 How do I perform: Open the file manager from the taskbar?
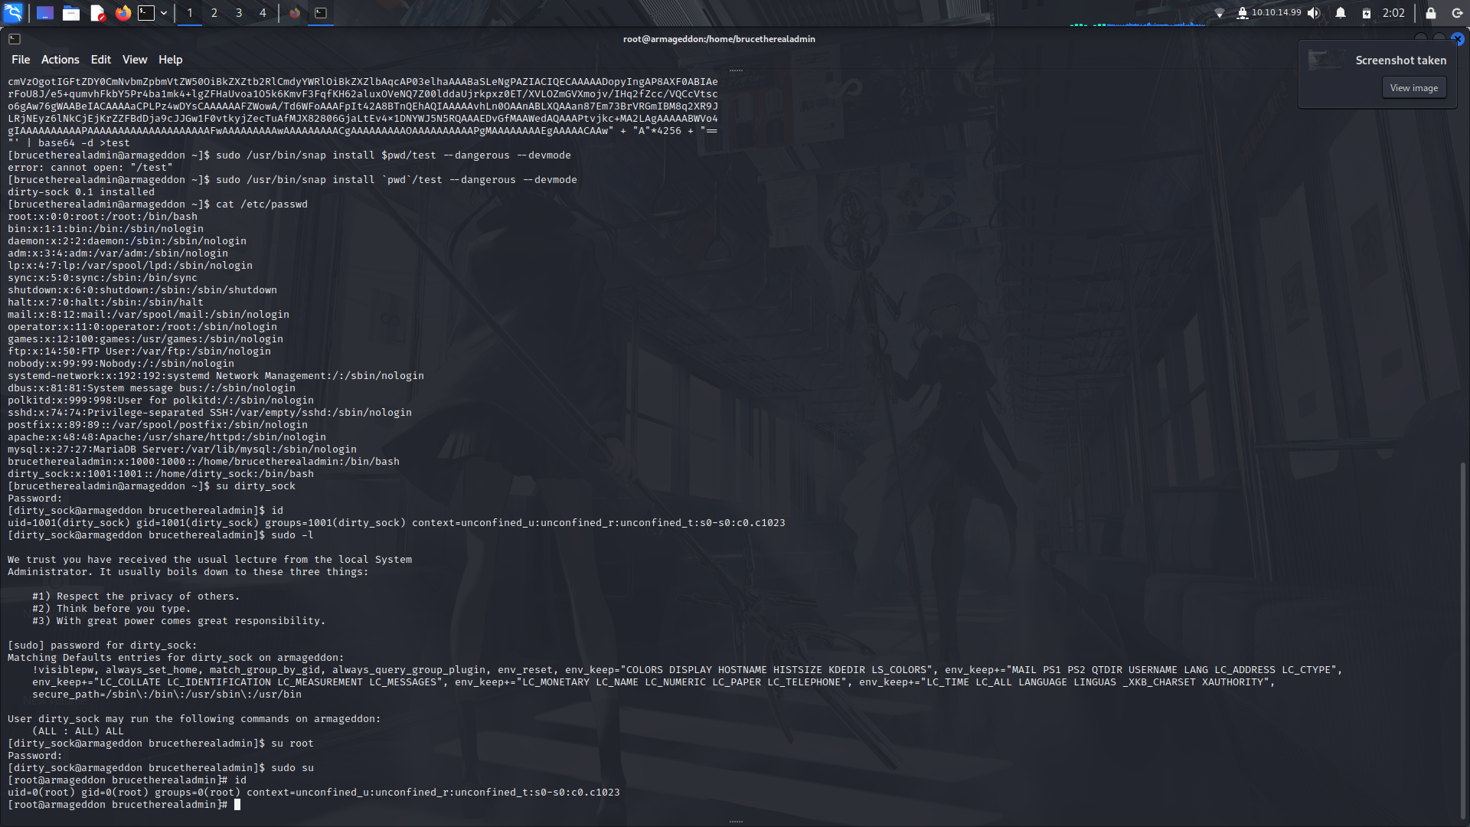[x=71, y=13]
